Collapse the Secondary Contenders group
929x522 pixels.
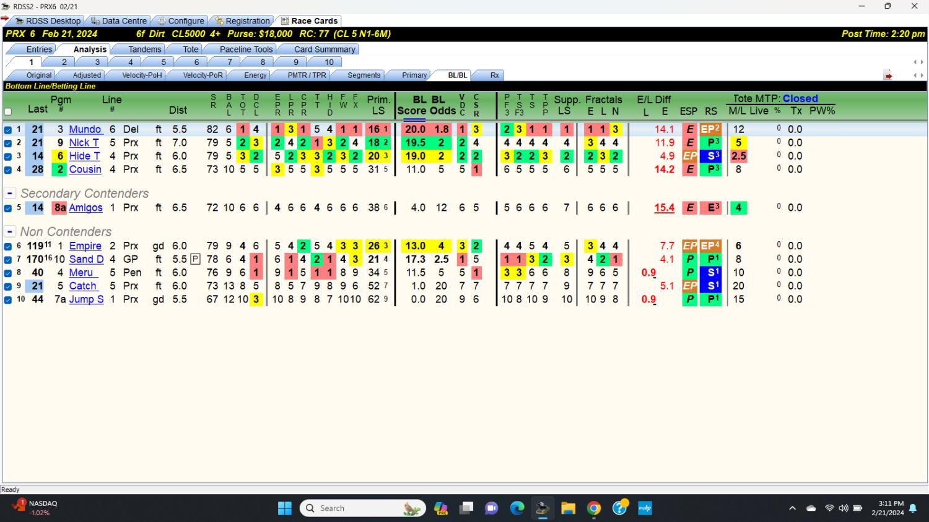tap(10, 194)
